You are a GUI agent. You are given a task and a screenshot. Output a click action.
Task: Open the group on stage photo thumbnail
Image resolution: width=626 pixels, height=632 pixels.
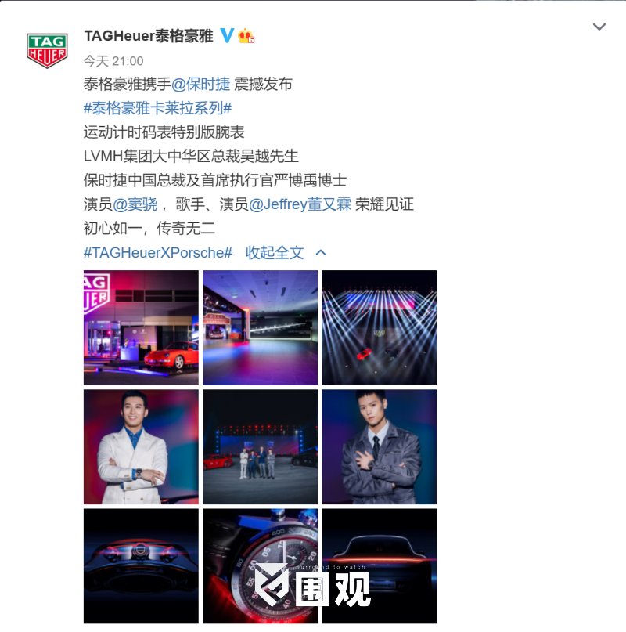coord(261,446)
